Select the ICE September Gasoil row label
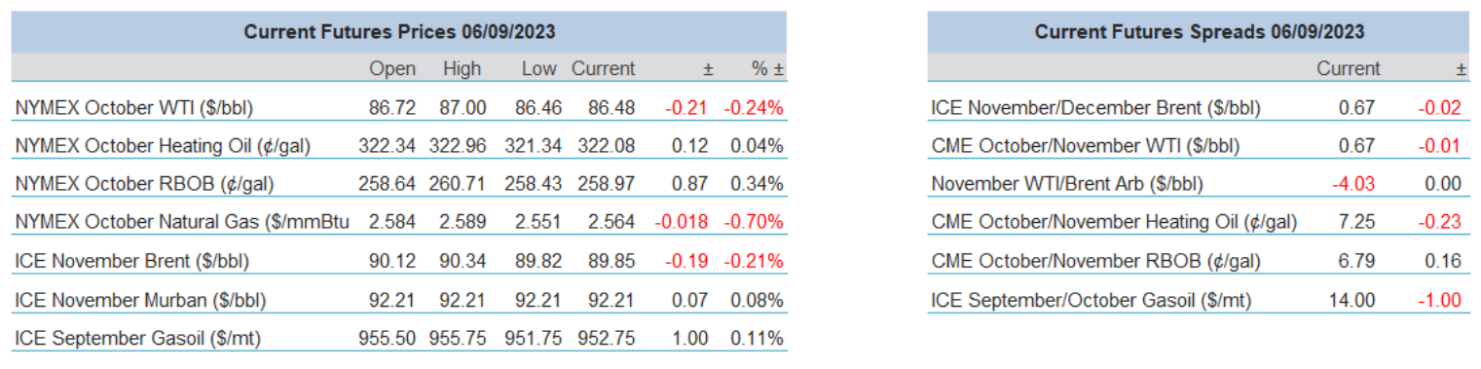This screenshot has height=369, width=1481. click(138, 338)
